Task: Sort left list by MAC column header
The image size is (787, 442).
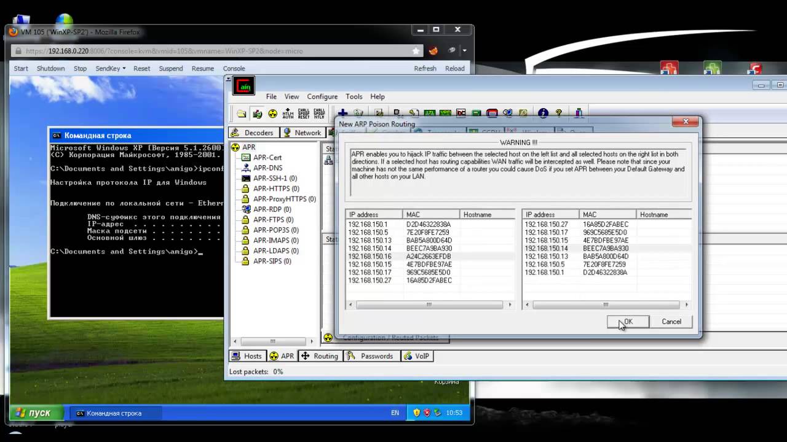Action: (x=431, y=215)
